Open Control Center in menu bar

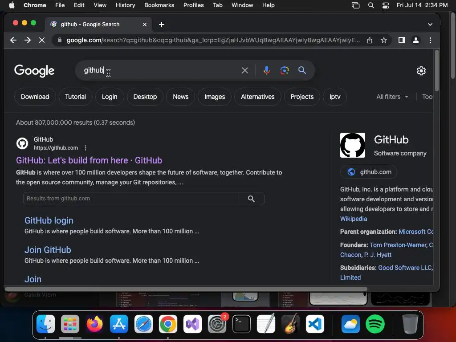pos(386,5)
